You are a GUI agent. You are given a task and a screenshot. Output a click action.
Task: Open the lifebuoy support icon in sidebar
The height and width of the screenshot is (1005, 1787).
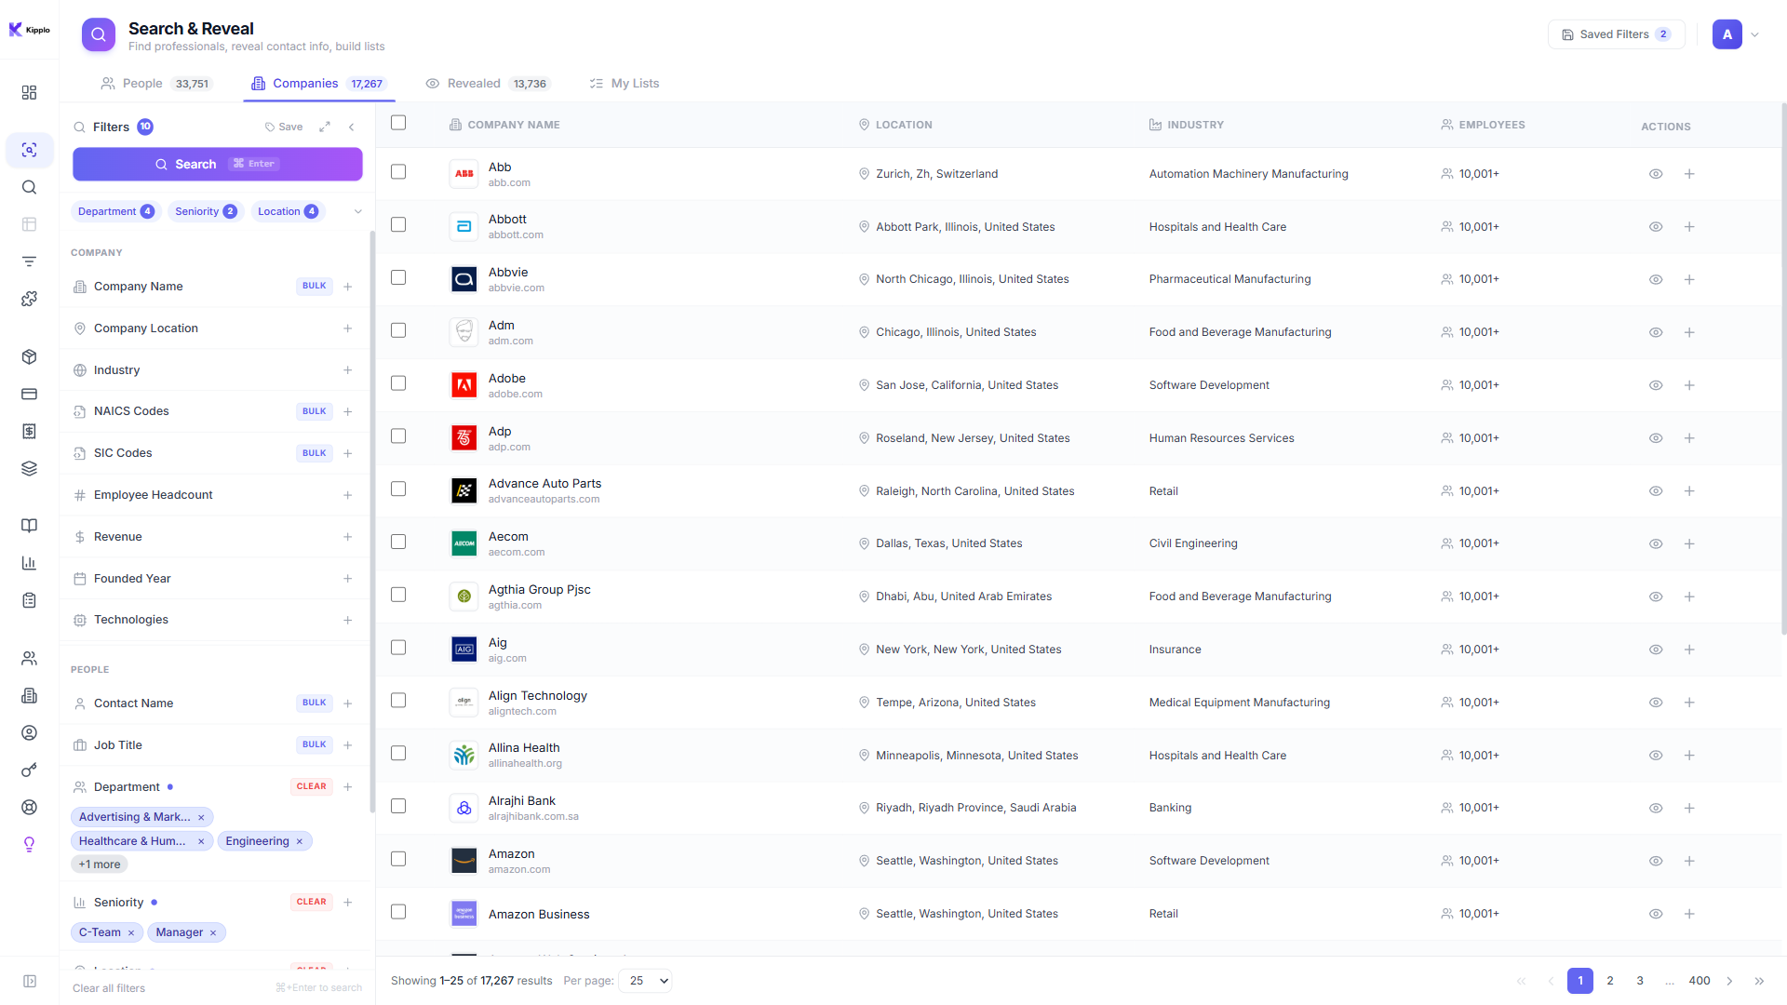(29, 807)
